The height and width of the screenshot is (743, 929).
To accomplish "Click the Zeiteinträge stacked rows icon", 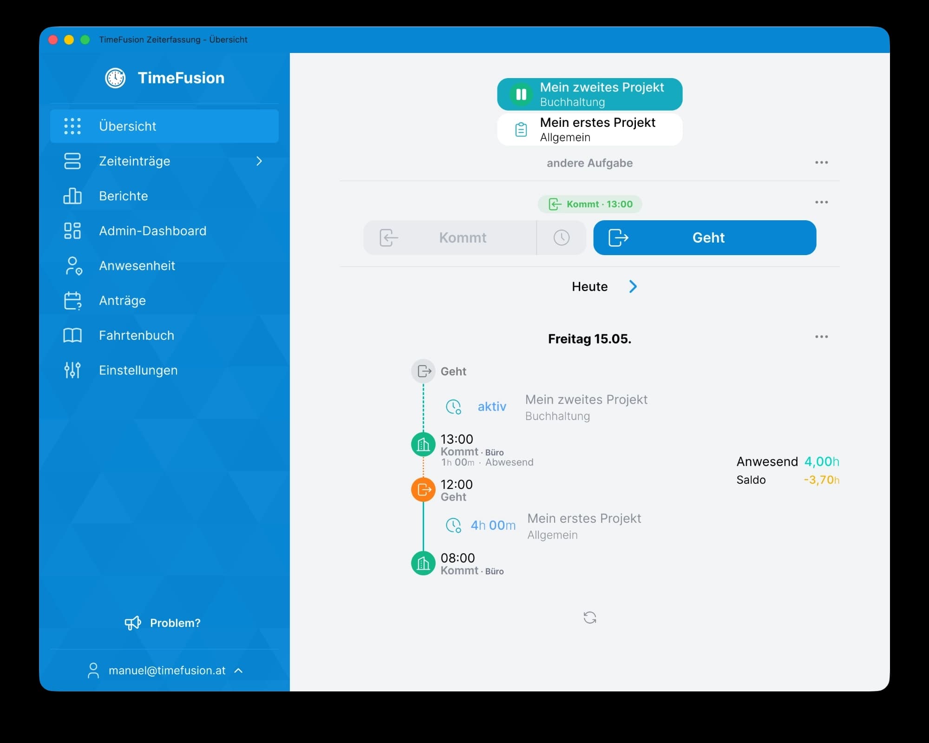I will [72, 161].
